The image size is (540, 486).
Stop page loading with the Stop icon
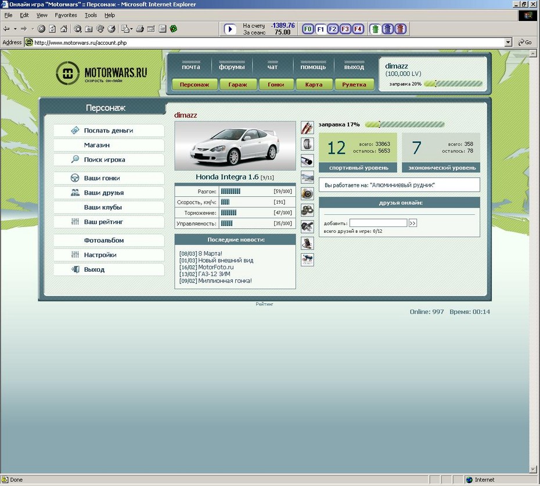(41, 29)
